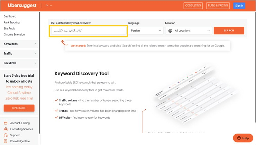Click the Help question mark icon

pyautogui.click(x=239, y=138)
